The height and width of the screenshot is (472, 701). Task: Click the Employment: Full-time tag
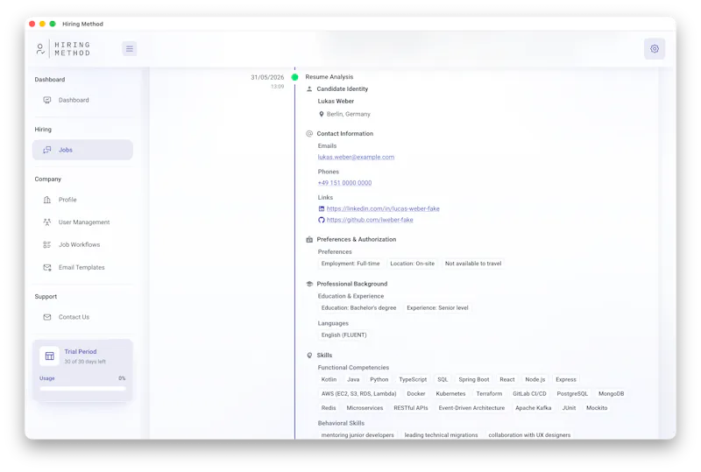pyautogui.click(x=350, y=264)
